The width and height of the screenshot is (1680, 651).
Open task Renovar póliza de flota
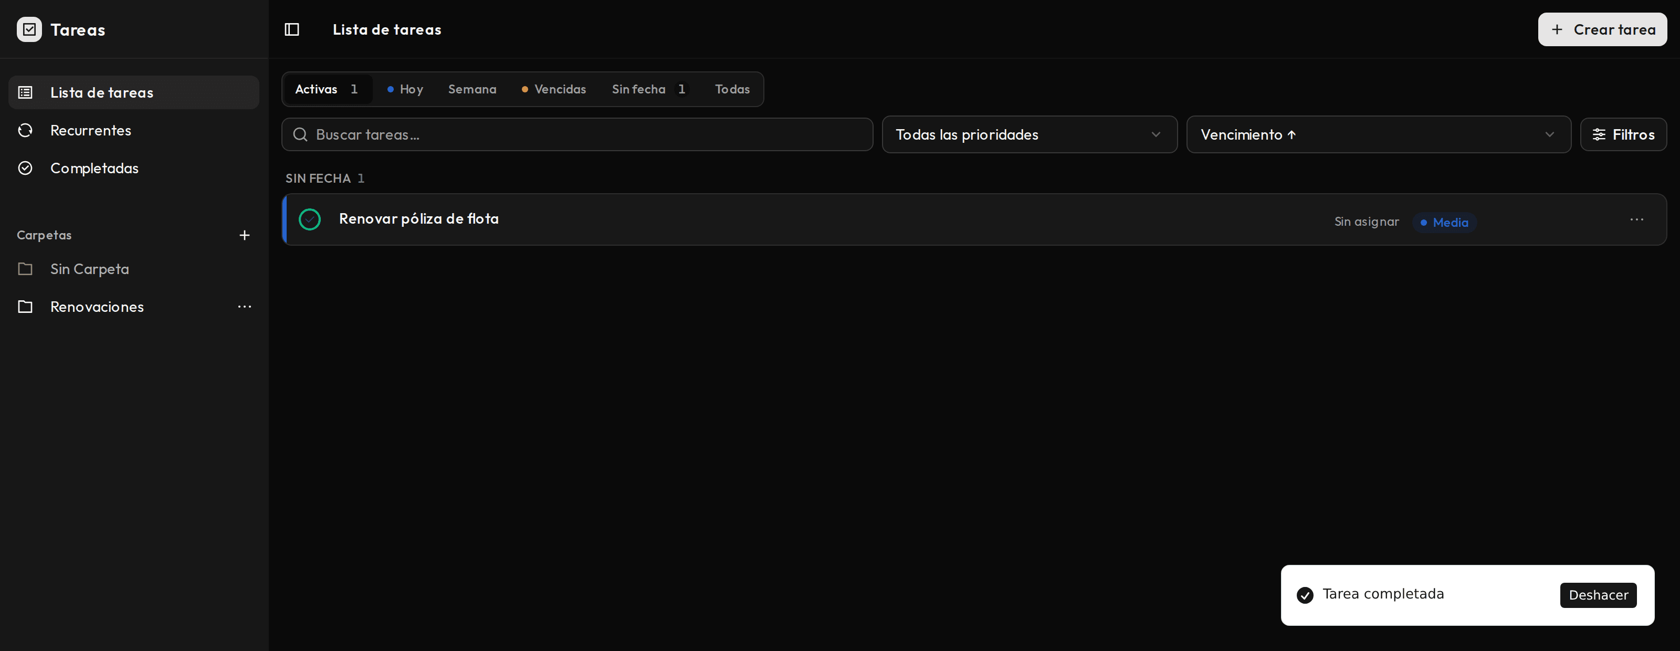coord(419,219)
